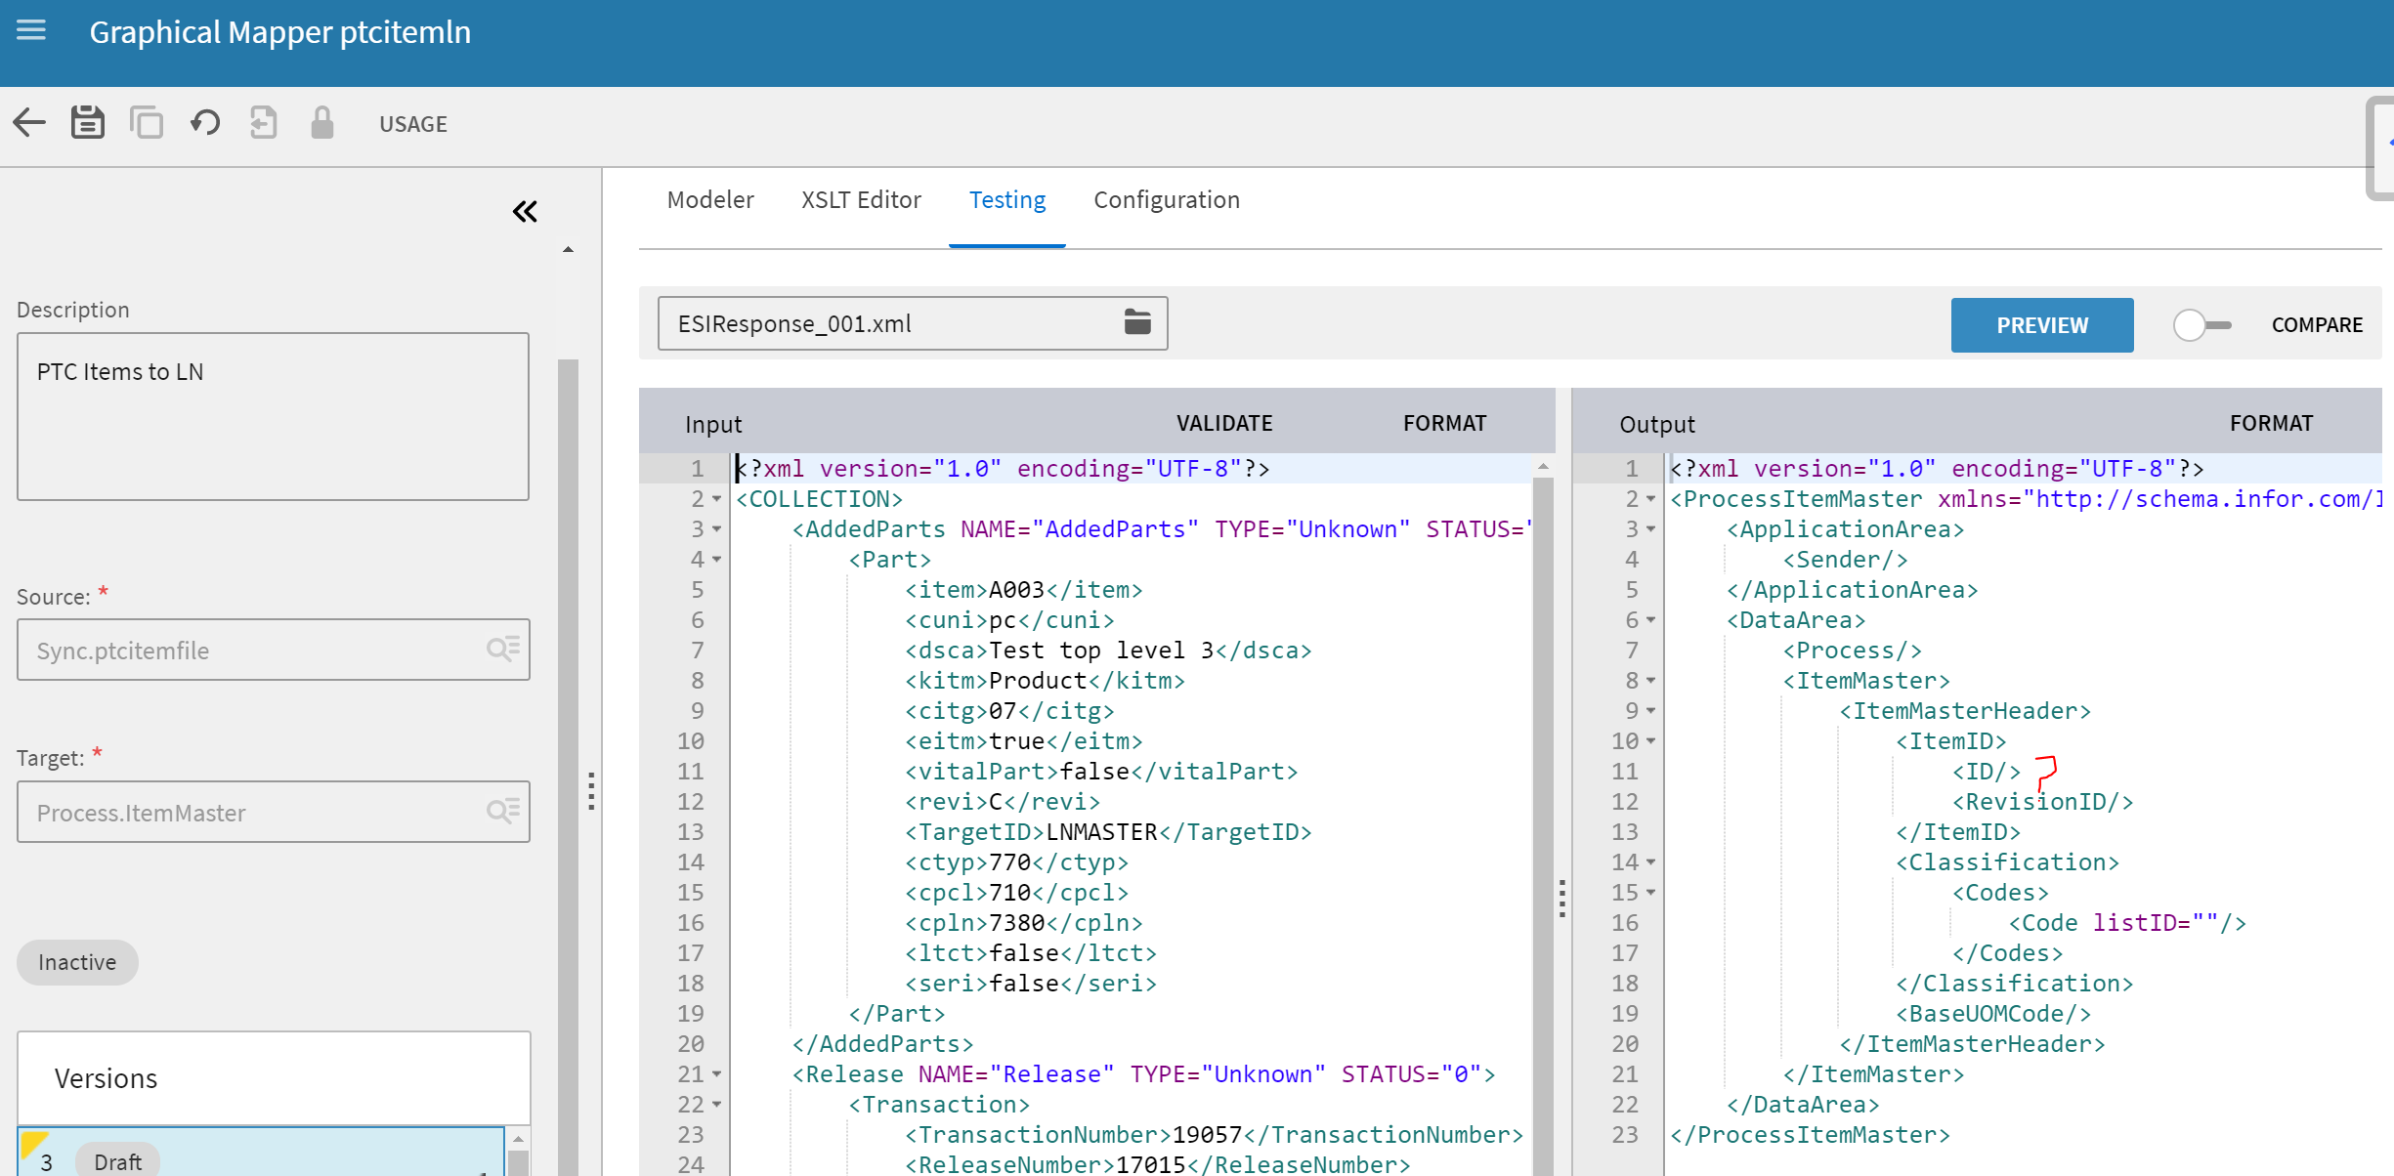Click input line with TargetID LNMASTER

pyautogui.click(x=1108, y=832)
